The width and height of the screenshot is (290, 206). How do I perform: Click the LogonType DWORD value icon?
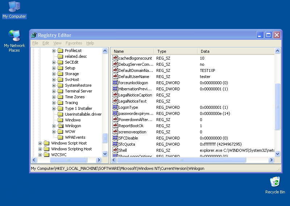tap(115, 107)
